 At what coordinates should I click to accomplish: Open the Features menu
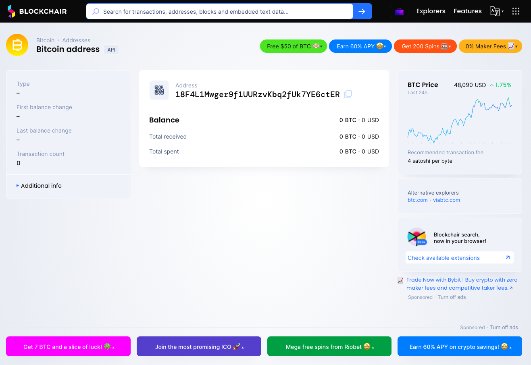pyautogui.click(x=467, y=11)
